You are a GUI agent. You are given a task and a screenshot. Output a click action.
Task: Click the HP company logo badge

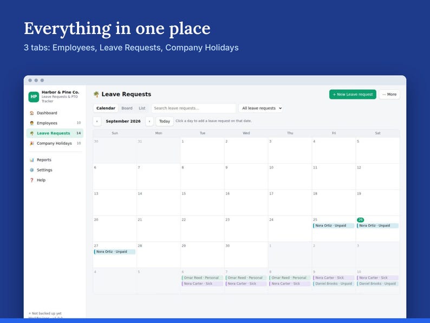tap(34, 96)
